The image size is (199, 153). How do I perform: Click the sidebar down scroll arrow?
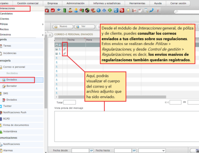[x=46, y=152]
